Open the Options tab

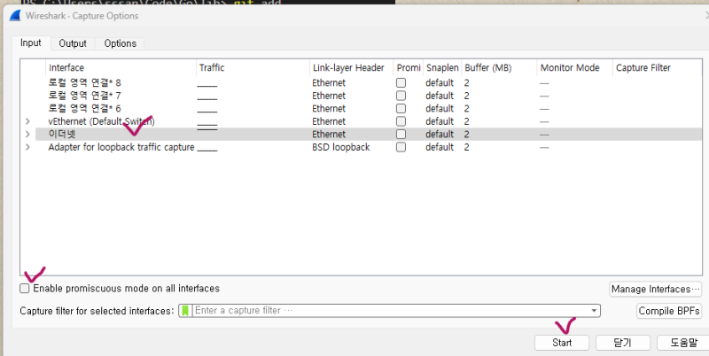click(121, 43)
